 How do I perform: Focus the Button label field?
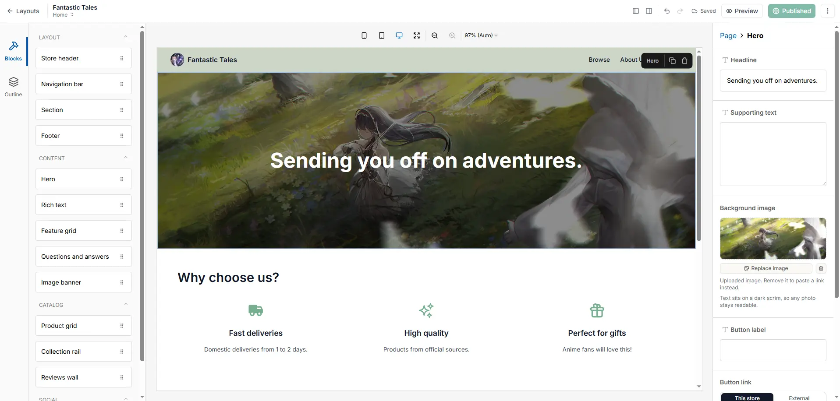[773, 350]
